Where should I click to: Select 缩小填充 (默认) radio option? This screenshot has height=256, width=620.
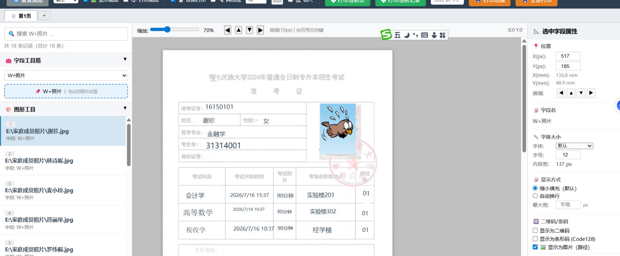tap(535, 188)
